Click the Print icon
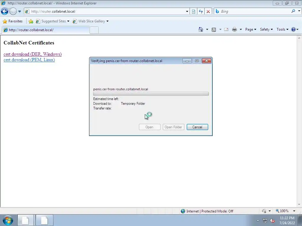 point(234,29)
